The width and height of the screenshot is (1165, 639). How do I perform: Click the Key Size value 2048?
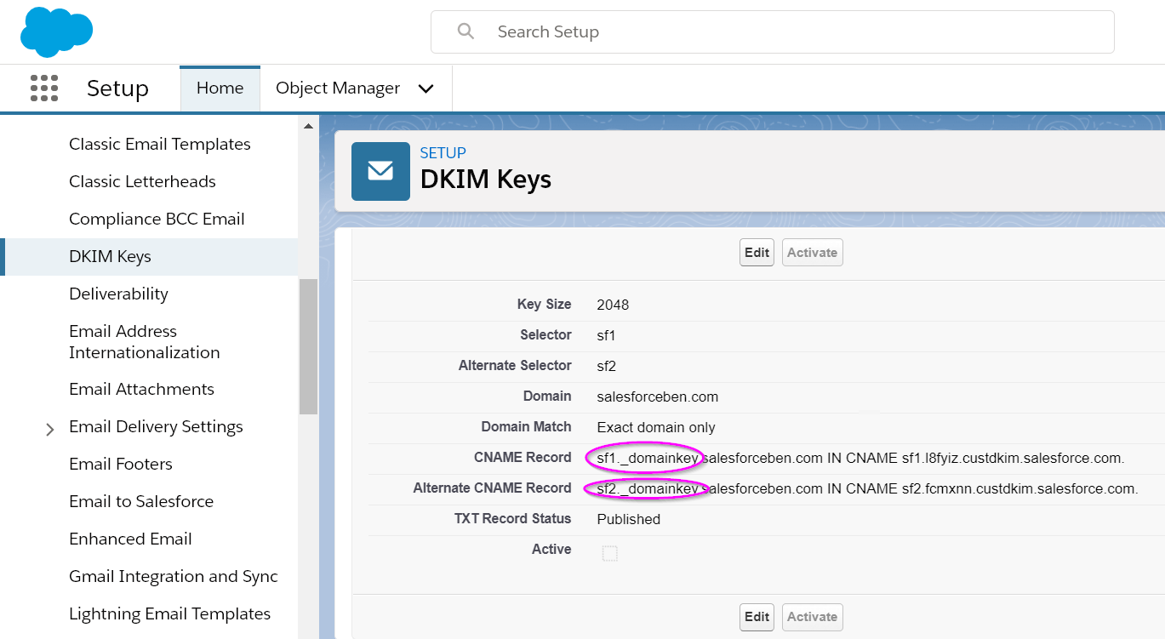613,305
